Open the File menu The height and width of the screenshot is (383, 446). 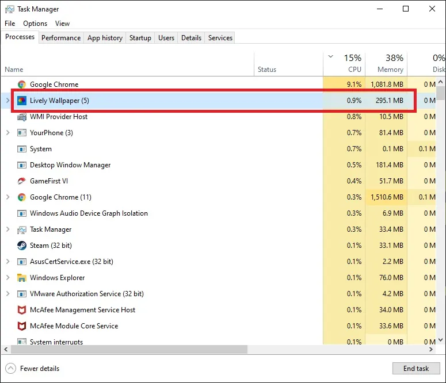10,24
